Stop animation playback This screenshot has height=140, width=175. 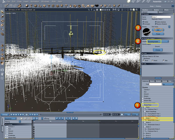pos(16,115)
